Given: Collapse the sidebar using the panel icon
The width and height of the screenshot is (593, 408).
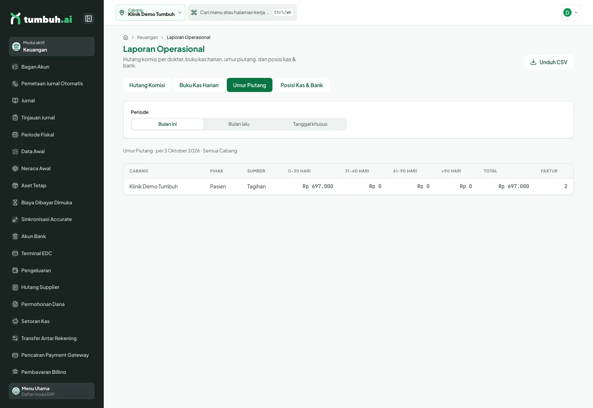Looking at the screenshot, I should click(89, 19).
